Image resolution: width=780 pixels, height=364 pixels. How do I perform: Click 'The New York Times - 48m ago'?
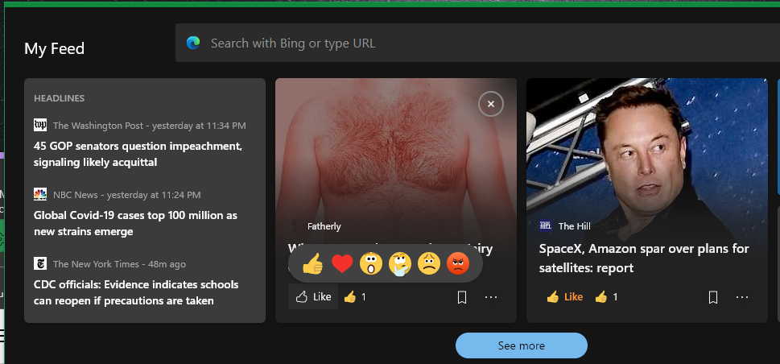tap(119, 264)
